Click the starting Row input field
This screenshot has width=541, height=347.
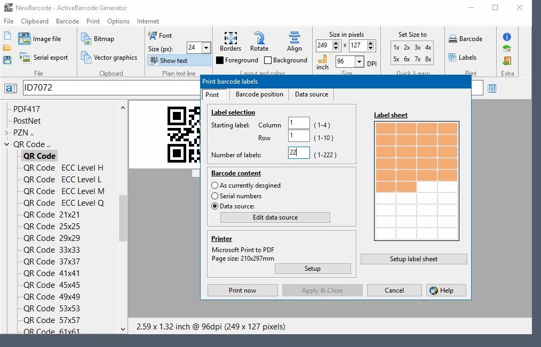point(299,136)
